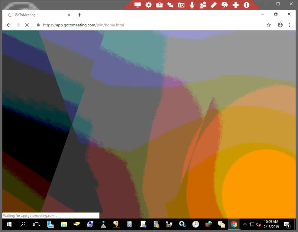Open the speech bubble callout tool
This screenshot has width=298, height=232.
225,5
